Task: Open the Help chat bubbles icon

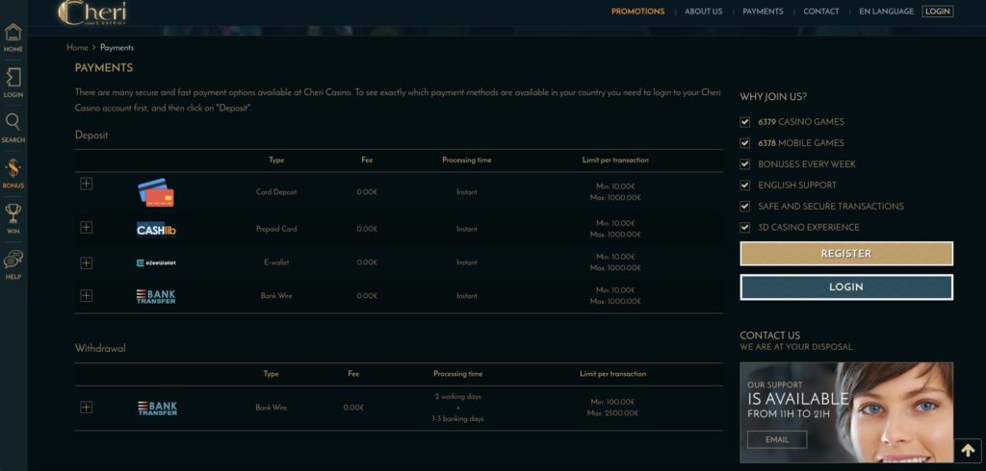Action: tap(13, 259)
